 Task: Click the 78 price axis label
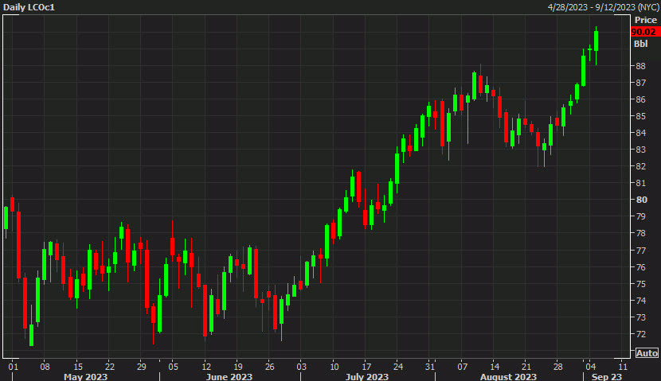[641, 233]
